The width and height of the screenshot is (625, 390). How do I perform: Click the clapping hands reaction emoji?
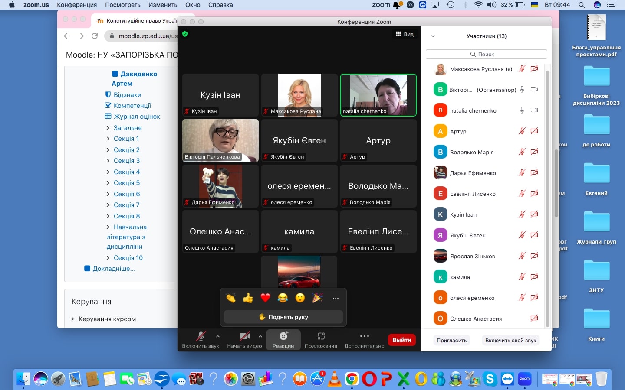[231, 298]
